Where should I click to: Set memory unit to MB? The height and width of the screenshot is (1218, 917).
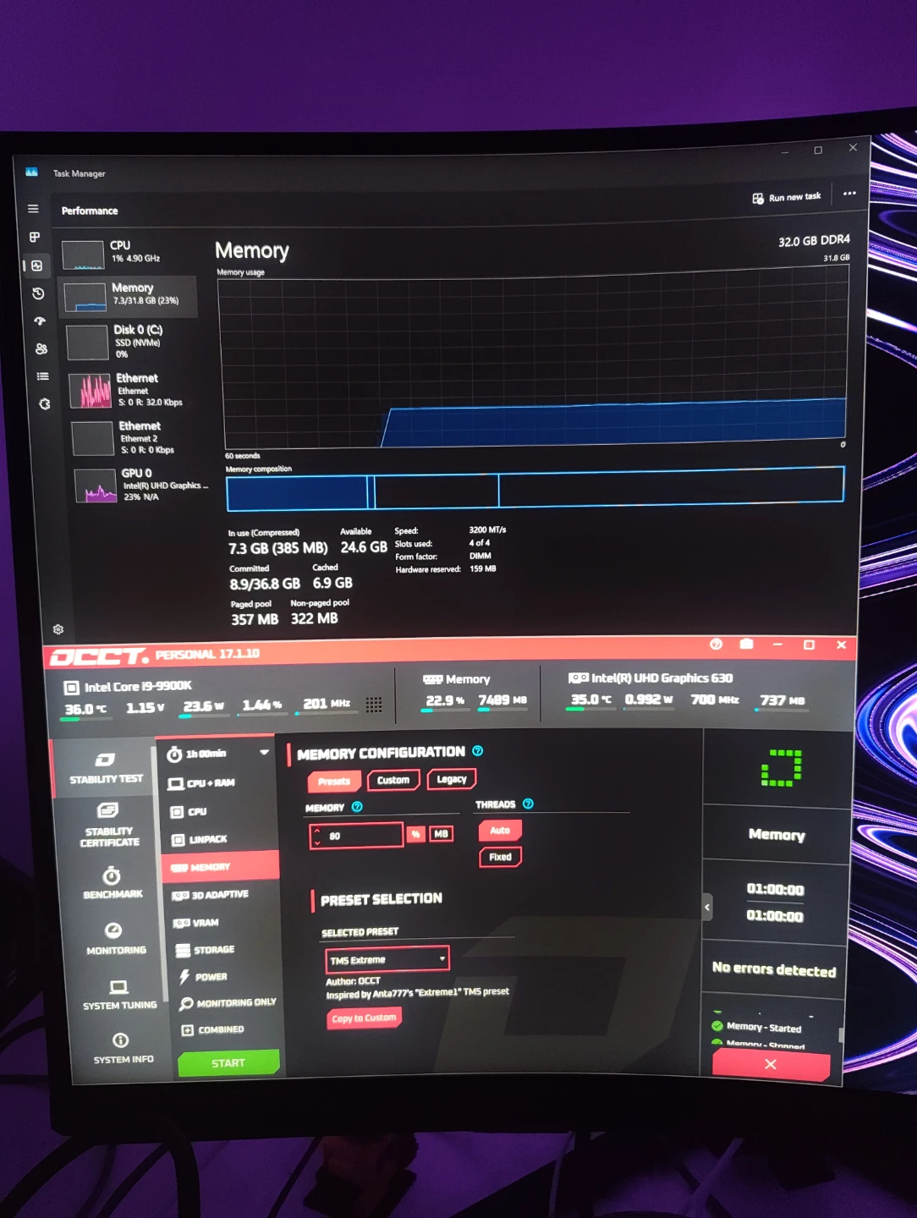pos(441,834)
